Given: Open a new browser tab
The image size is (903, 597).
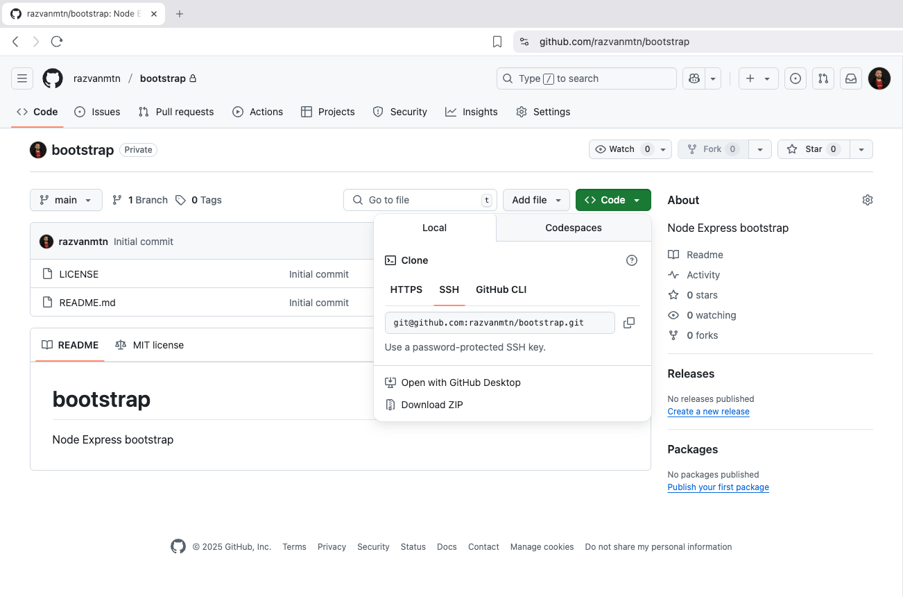Looking at the screenshot, I should (180, 14).
